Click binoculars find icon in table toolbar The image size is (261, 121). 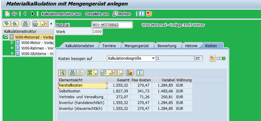(x=72, y=73)
